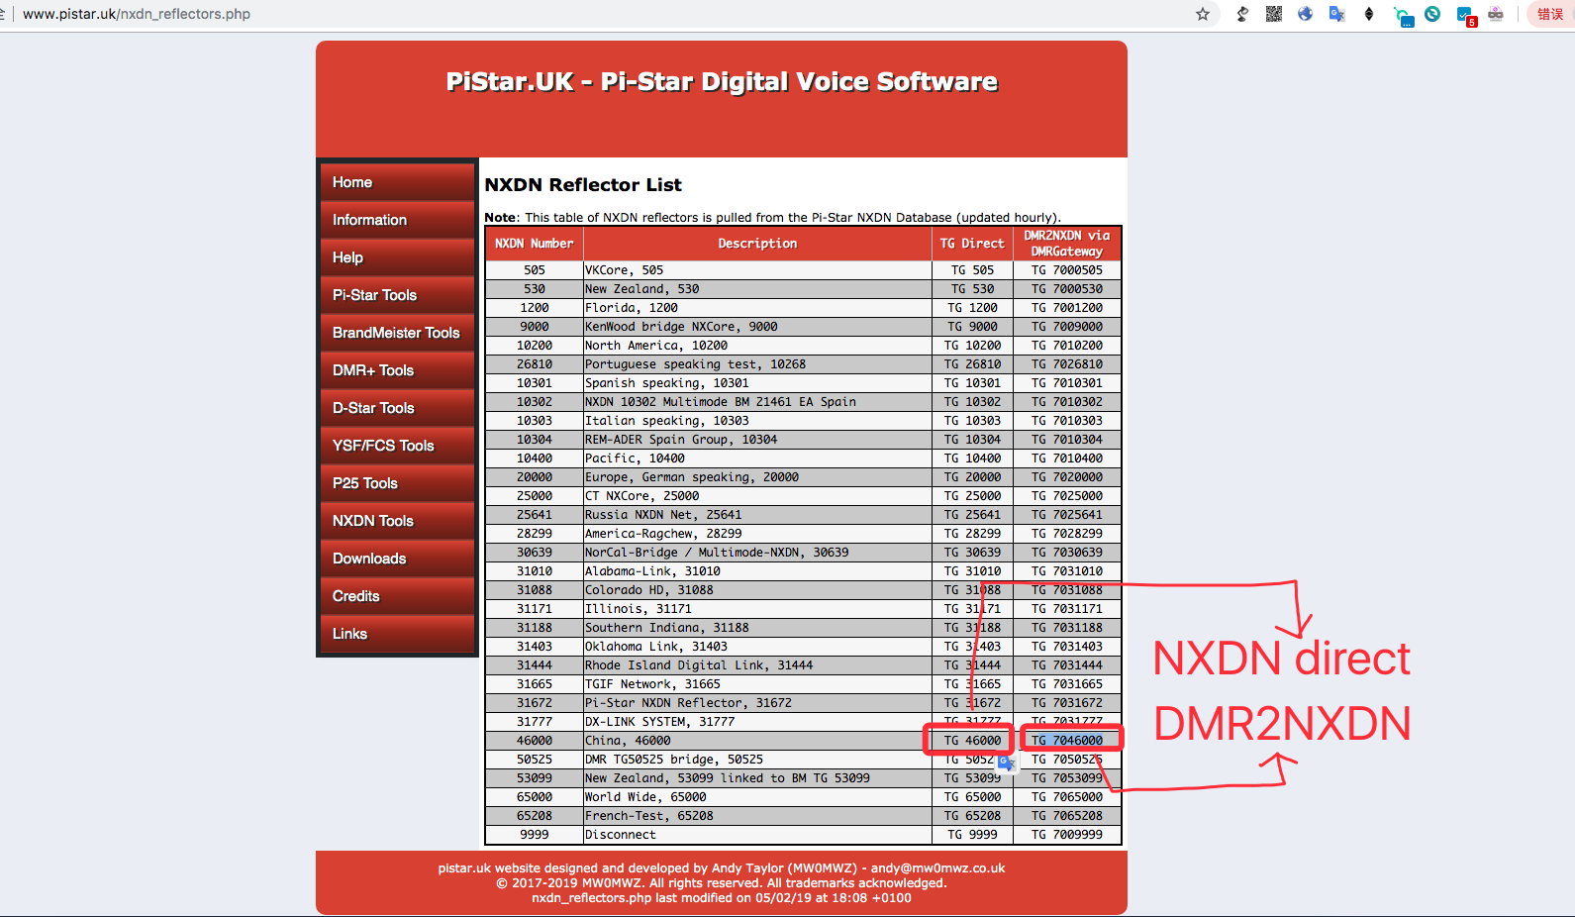Click the 'Italian speaking, 10303' cell
Image resolution: width=1575 pixels, height=917 pixels.
tap(757, 421)
